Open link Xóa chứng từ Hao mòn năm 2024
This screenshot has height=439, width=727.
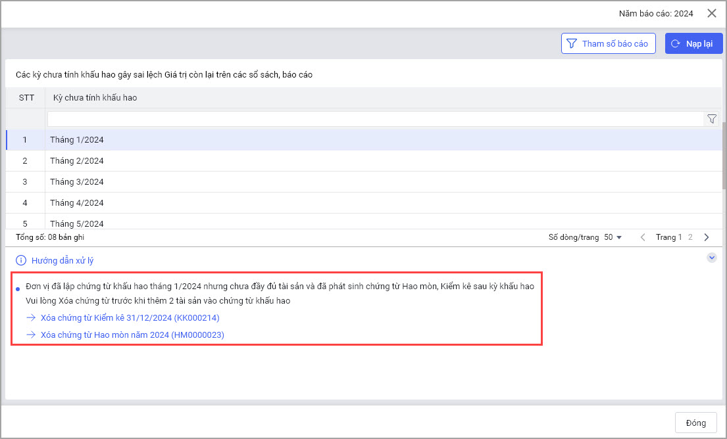click(132, 335)
